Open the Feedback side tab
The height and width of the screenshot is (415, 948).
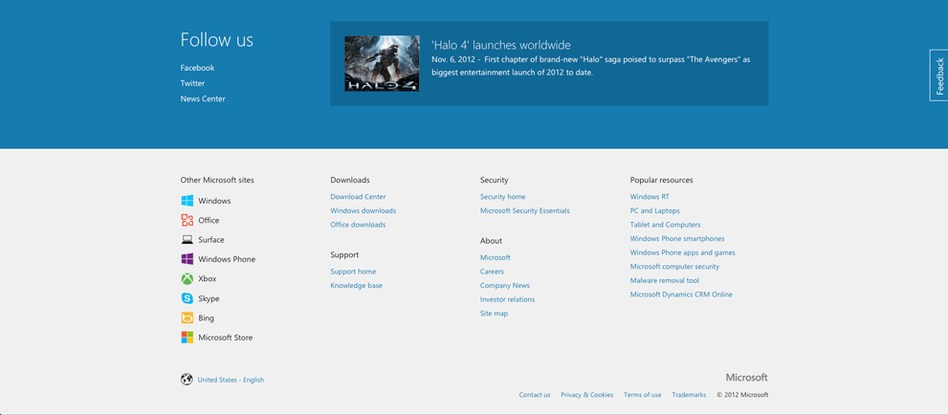pos(939,76)
